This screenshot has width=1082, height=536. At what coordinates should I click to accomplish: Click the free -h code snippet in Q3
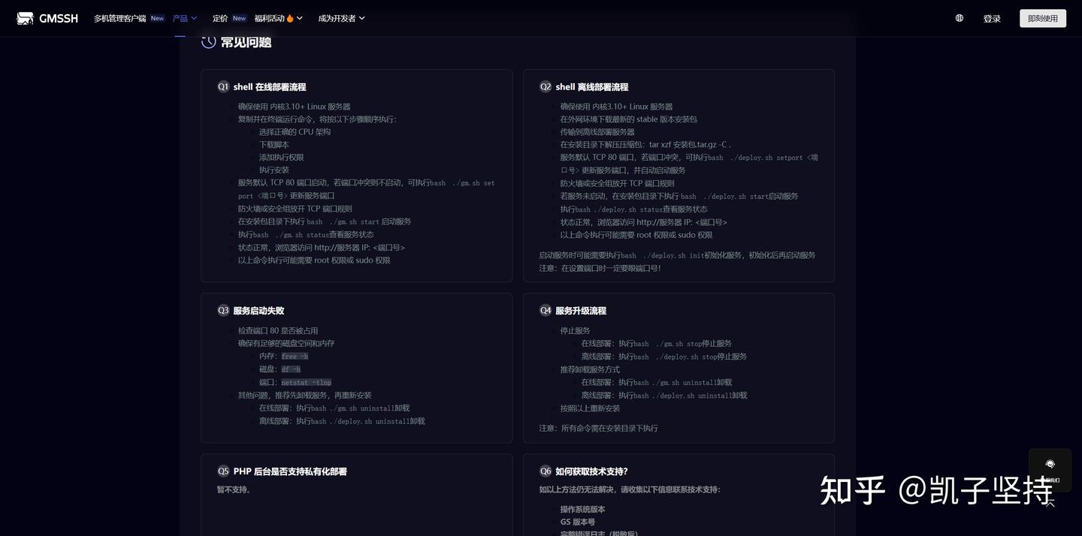point(294,356)
